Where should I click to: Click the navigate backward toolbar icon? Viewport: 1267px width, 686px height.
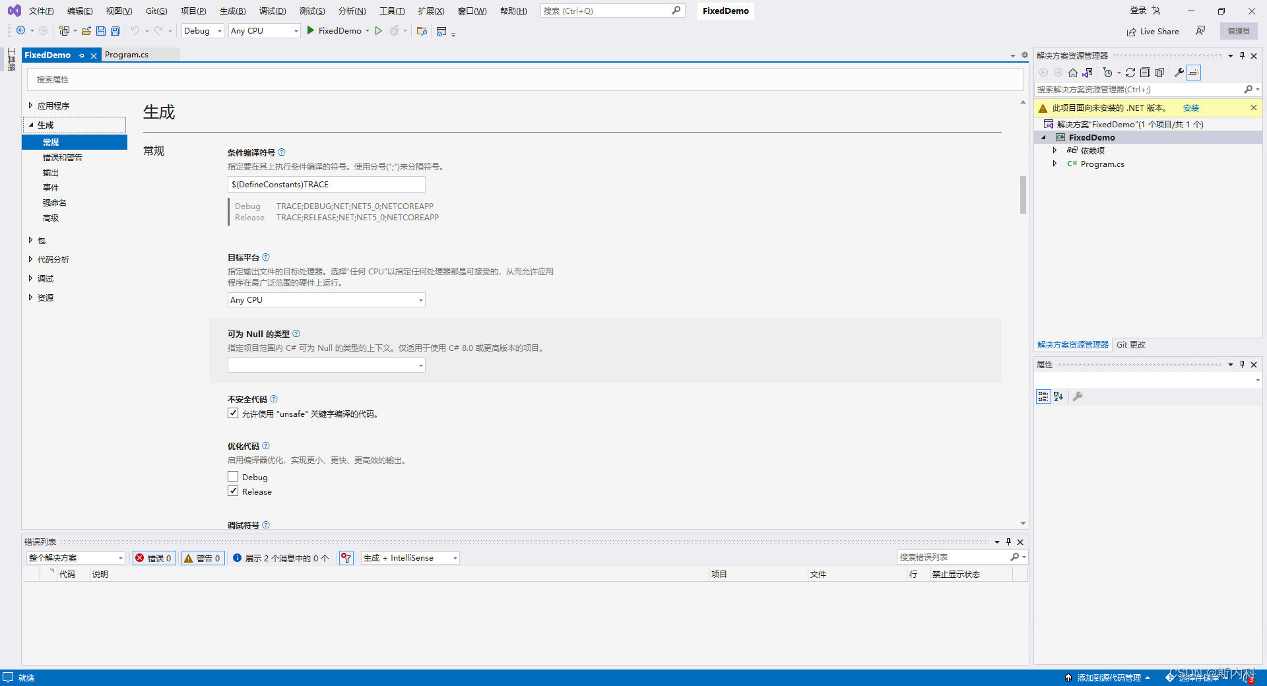(21, 30)
